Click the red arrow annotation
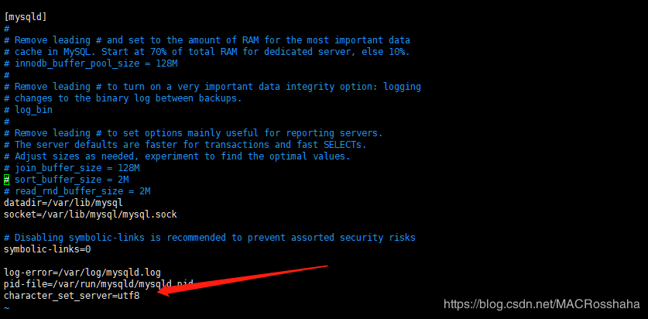648x319 pixels. [244, 280]
